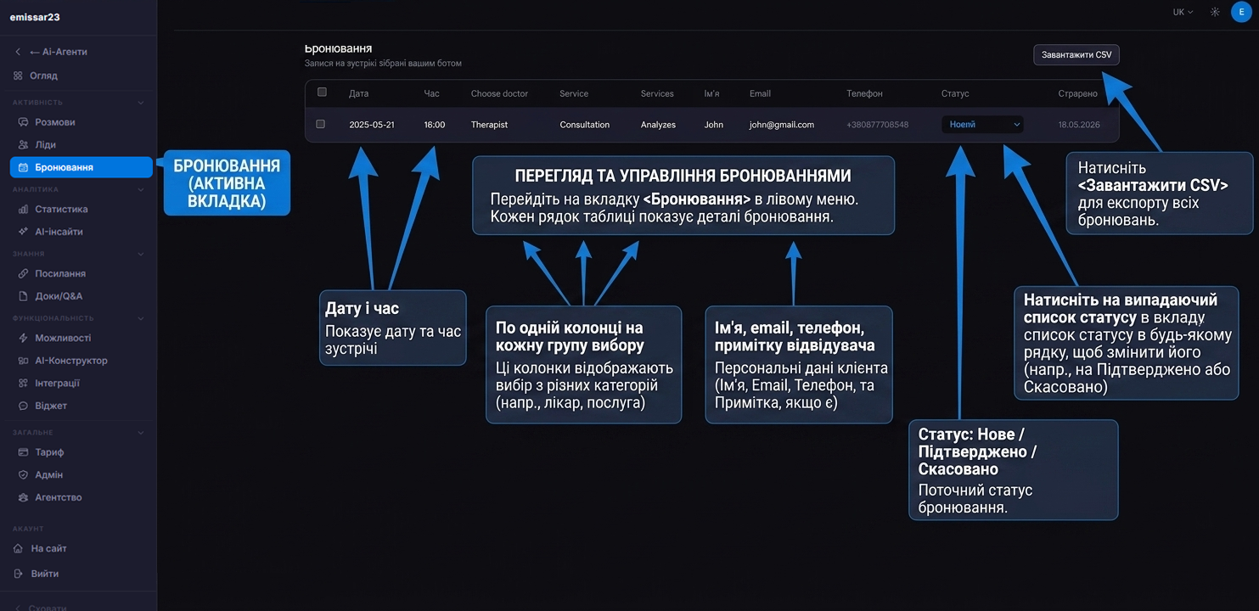This screenshot has width=1259, height=611.
Task: Open the UK language dropdown
Action: pos(1183,12)
